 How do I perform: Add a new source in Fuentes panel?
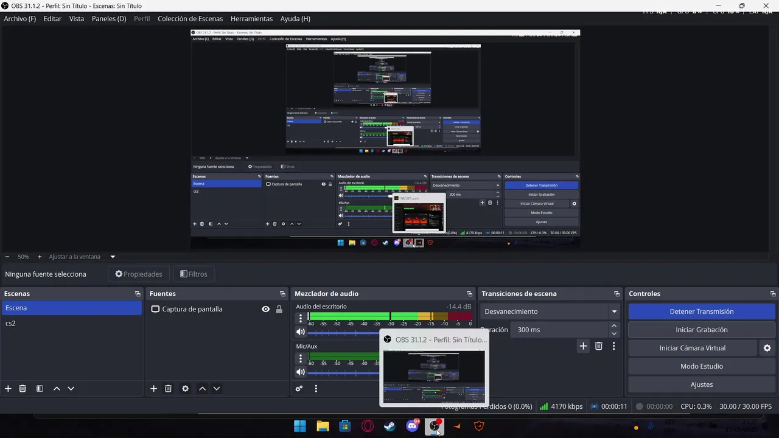153,389
